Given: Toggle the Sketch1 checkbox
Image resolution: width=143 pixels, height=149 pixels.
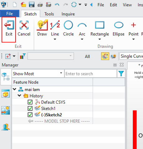Looking at the screenshot, I should tap(30, 109).
